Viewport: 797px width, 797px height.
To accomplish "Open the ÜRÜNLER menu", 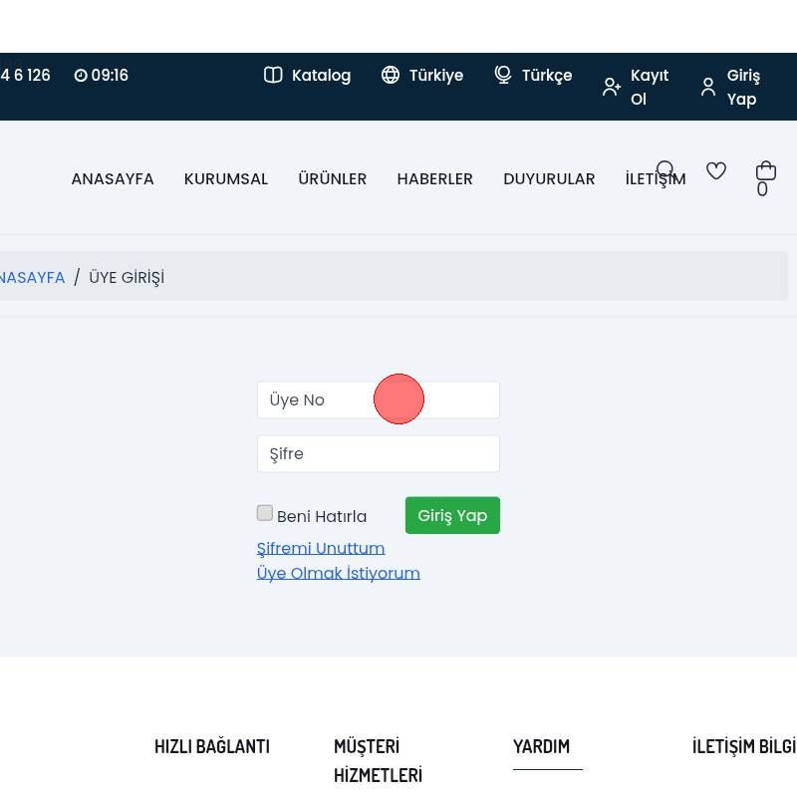I will point(332,179).
